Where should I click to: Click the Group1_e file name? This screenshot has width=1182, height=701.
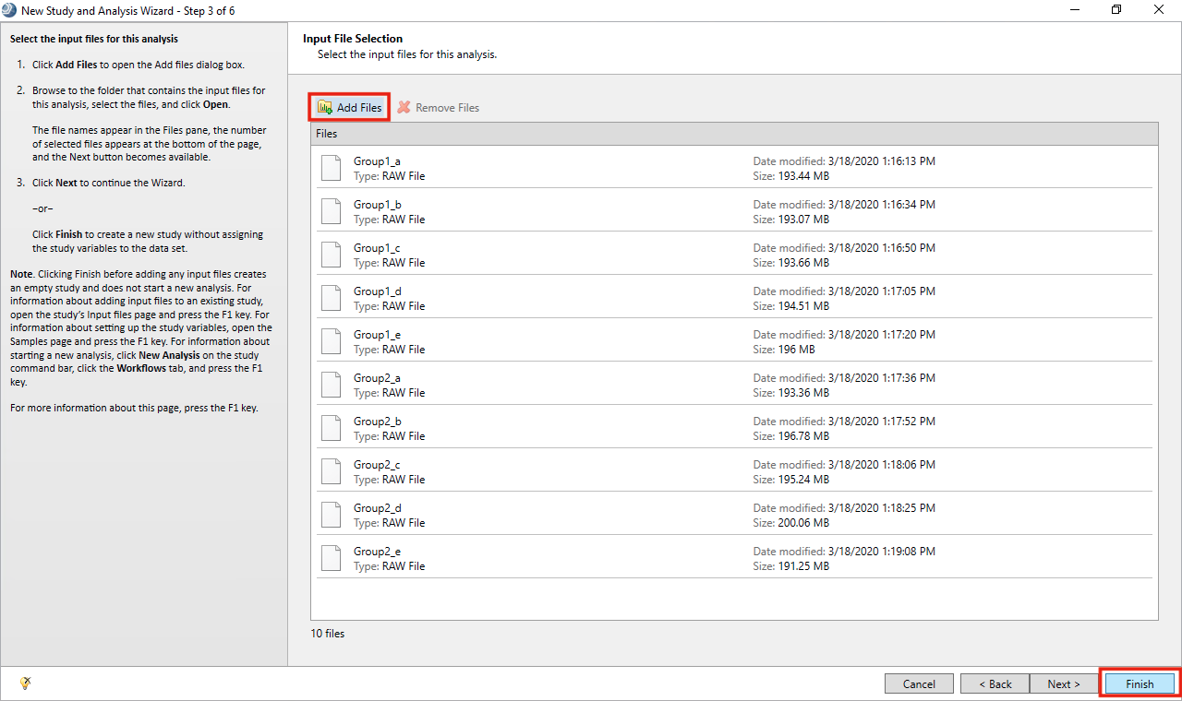click(377, 335)
